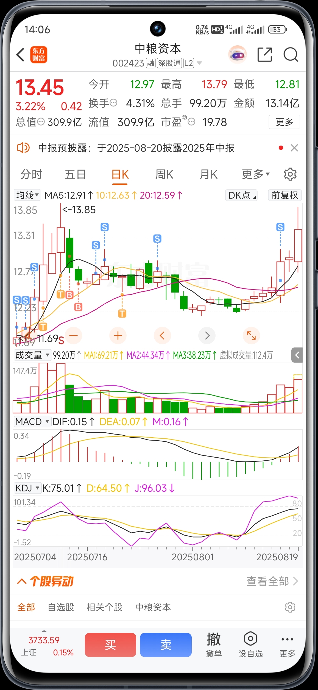Select the 全部 filter tab
Viewport: 318px width, 690px height.
pos(26,607)
